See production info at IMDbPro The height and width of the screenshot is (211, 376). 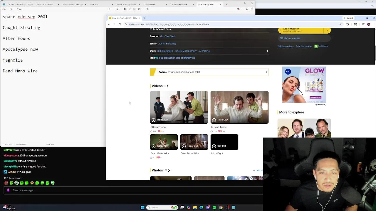click(176, 58)
